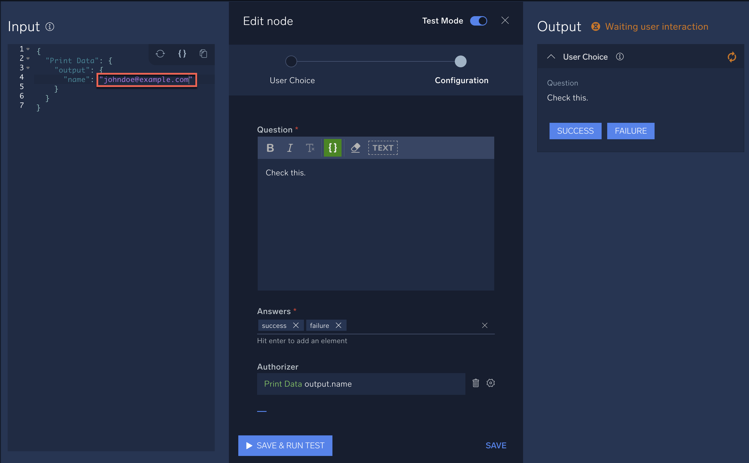Refresh the Input data with the sync icon
Screen dimensions: 749x463
pos(161,53)
